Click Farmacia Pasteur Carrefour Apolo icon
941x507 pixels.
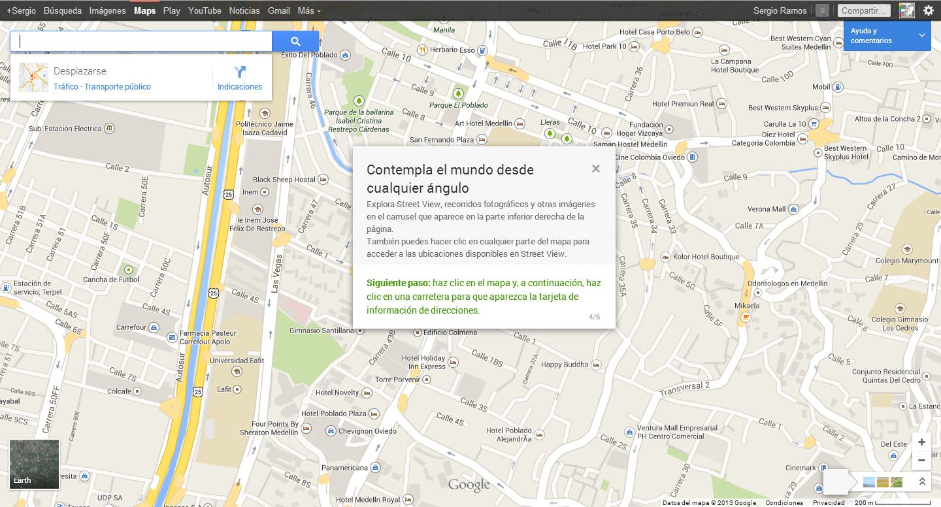tap(172, 337)
